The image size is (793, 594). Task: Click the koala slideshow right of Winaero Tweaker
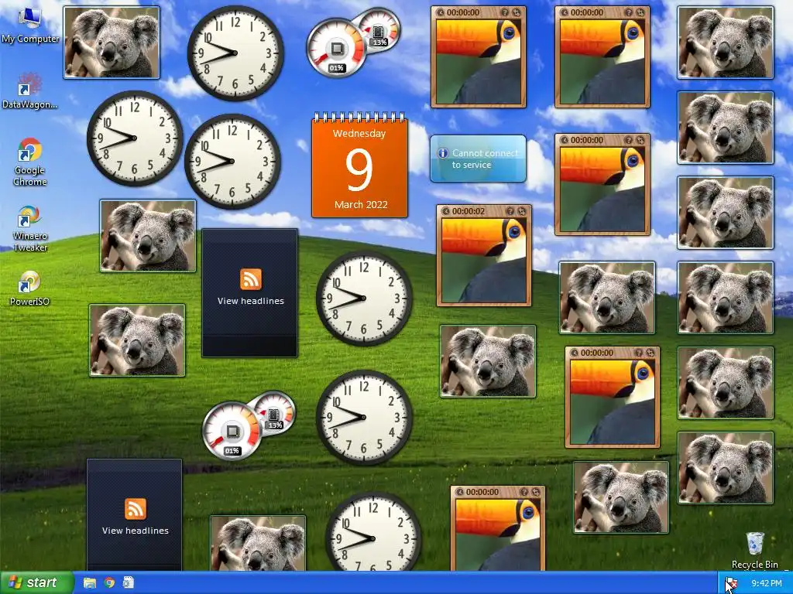click(x=148, y=236)
